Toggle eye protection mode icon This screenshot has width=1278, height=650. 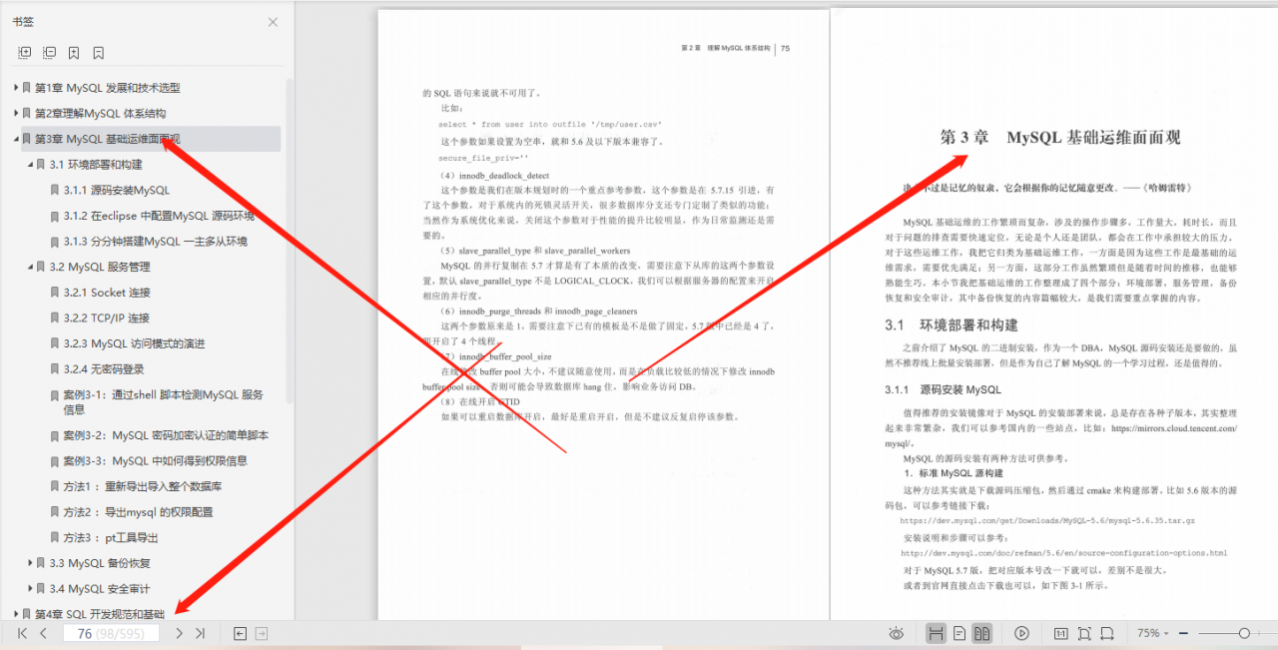coord(897,633)
